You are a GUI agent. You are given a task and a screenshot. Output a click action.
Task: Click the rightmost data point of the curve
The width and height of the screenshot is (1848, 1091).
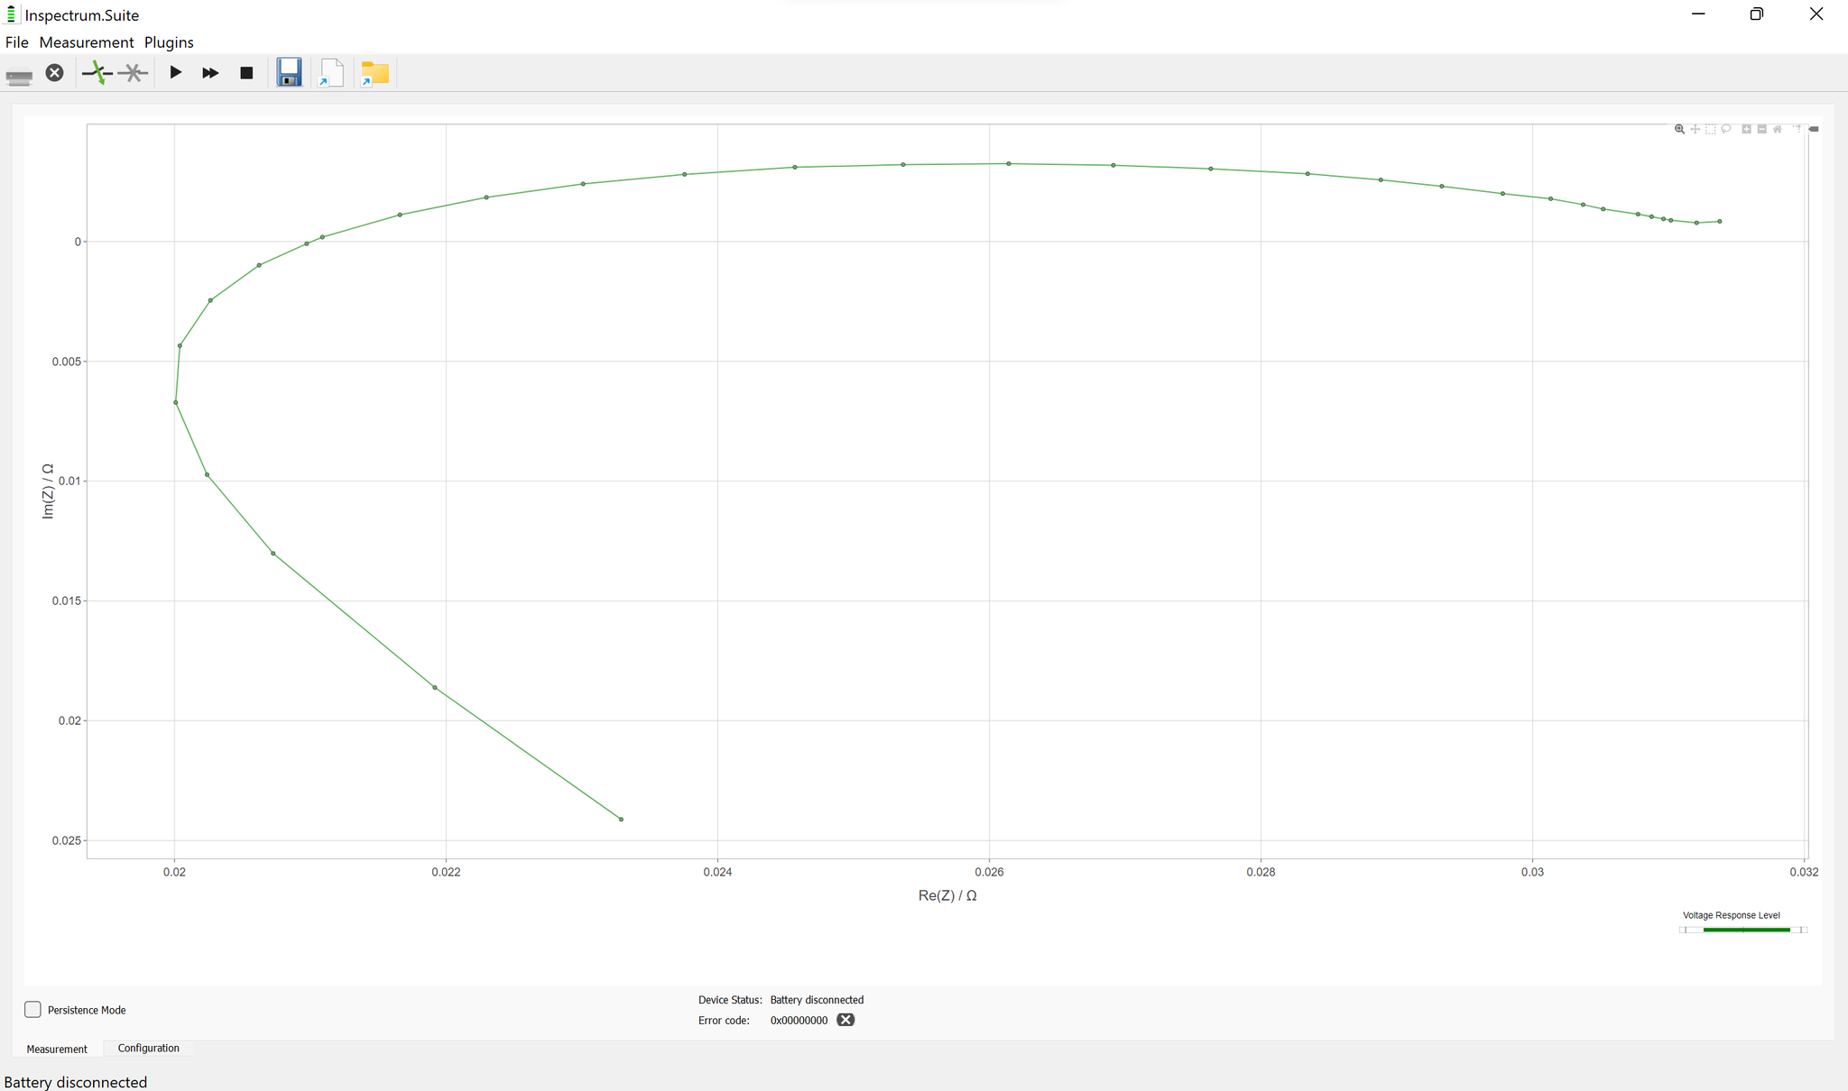[1719, 221]
